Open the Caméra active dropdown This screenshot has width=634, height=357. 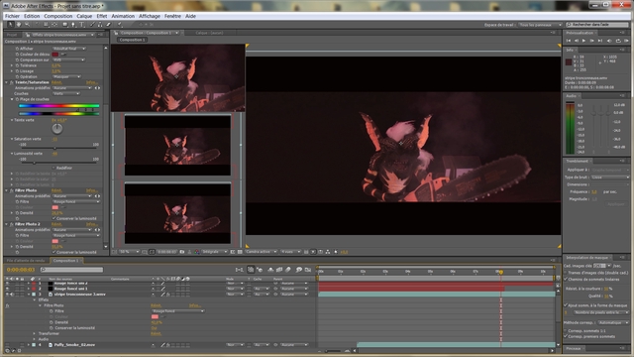point(262,252)
